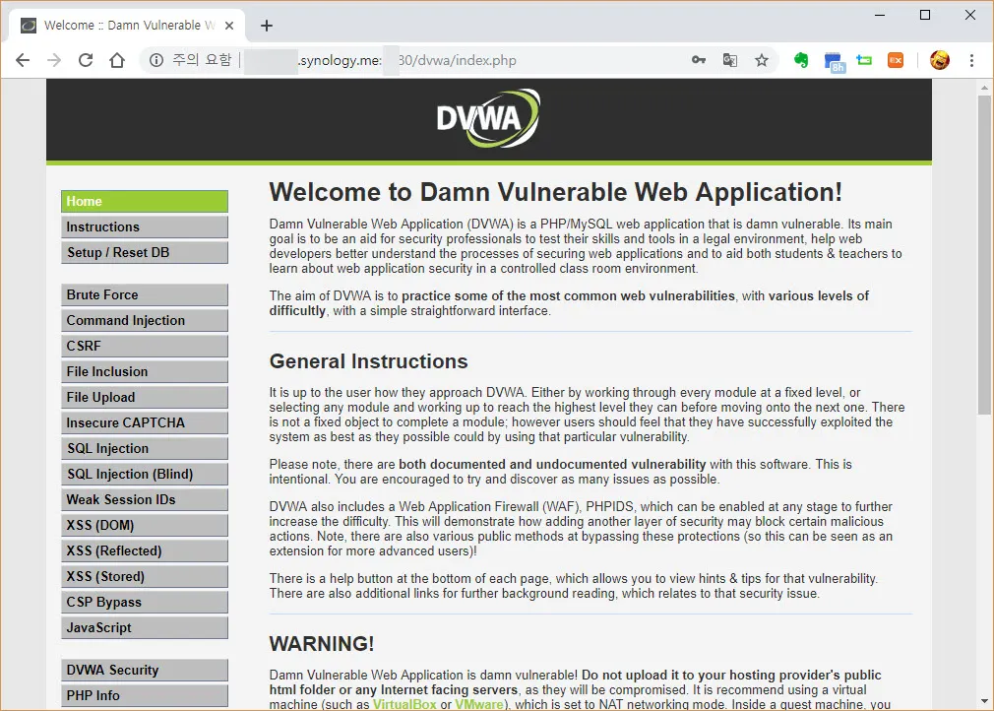Click the address bar URL field

(x=443, y=60)
